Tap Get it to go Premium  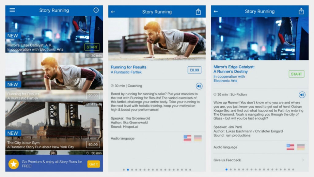pyautogui.click(x=93, y=164)
